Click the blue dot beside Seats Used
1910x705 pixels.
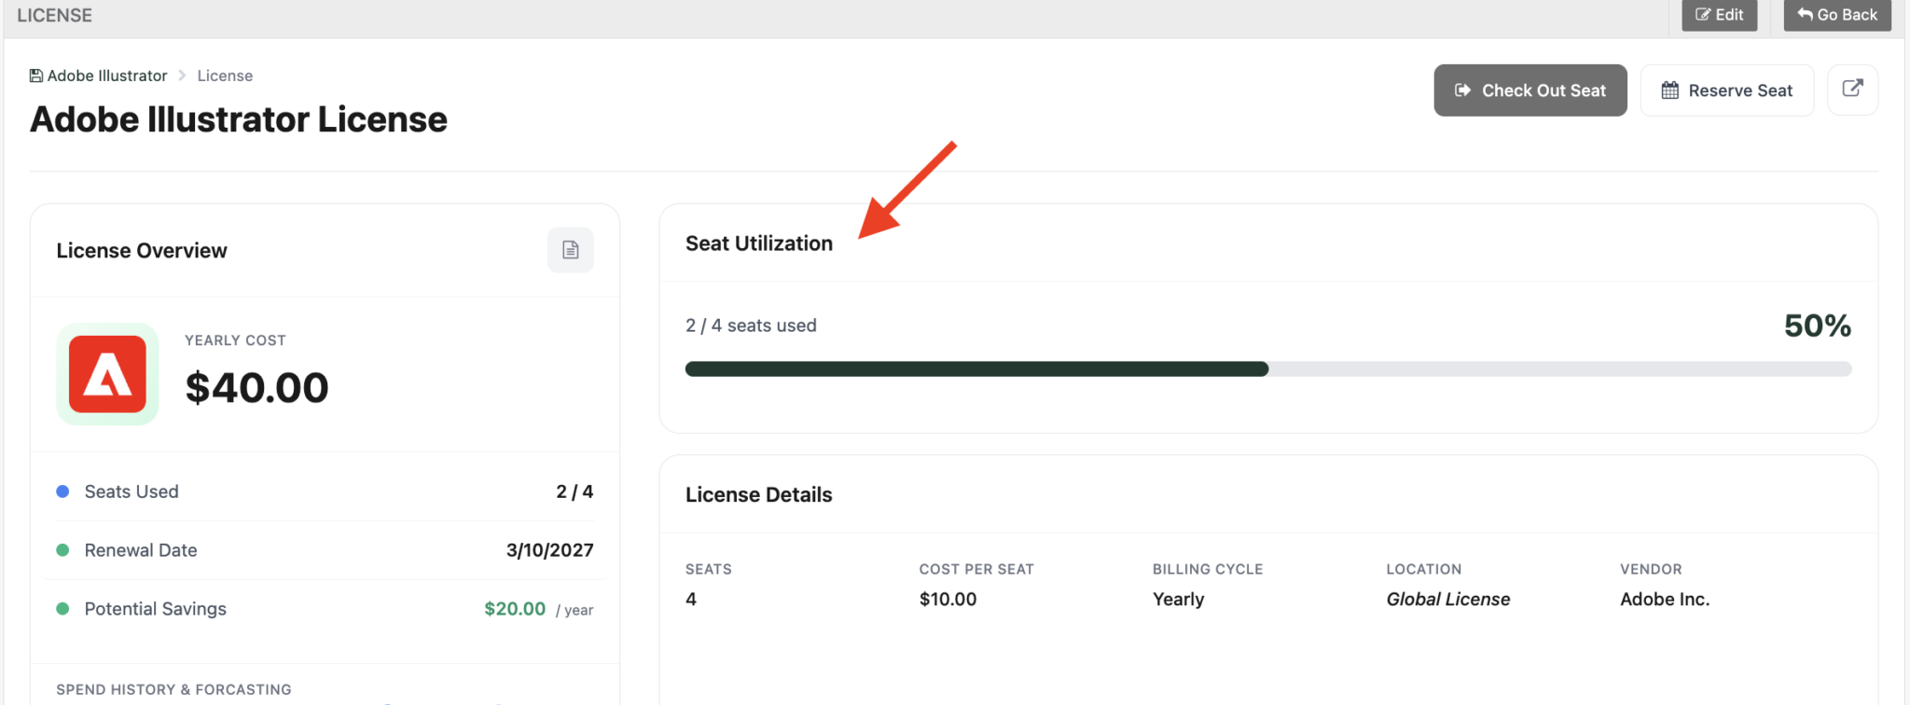pyautogui.click(x=62, y=491)
